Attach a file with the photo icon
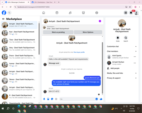 48,99
